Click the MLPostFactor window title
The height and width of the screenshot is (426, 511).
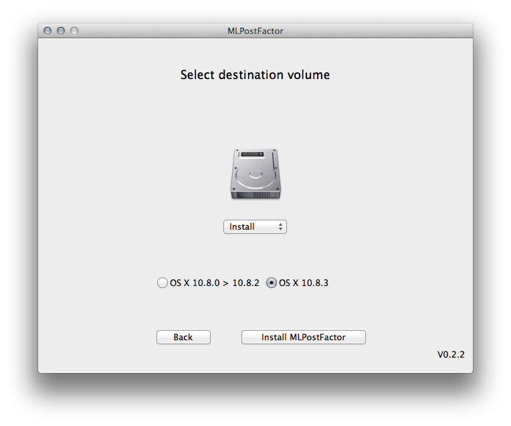pyautogui.click(x=255, y=31)
